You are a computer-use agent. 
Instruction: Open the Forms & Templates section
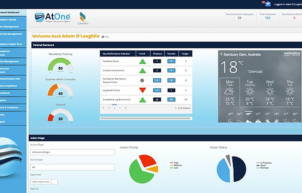(x=12, y=108)
